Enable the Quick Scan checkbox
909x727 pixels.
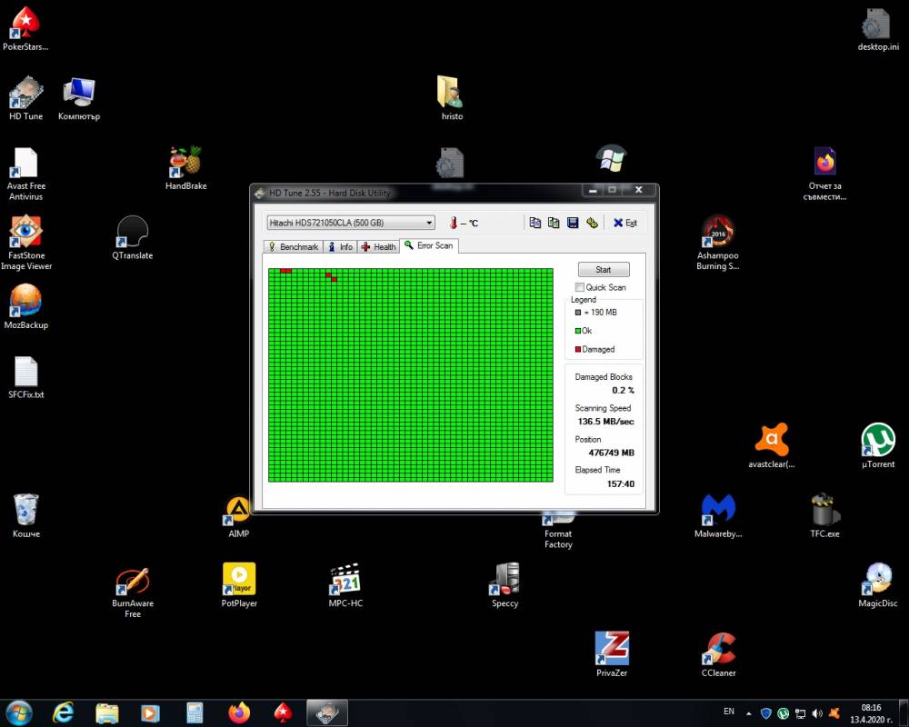(580, 287)
